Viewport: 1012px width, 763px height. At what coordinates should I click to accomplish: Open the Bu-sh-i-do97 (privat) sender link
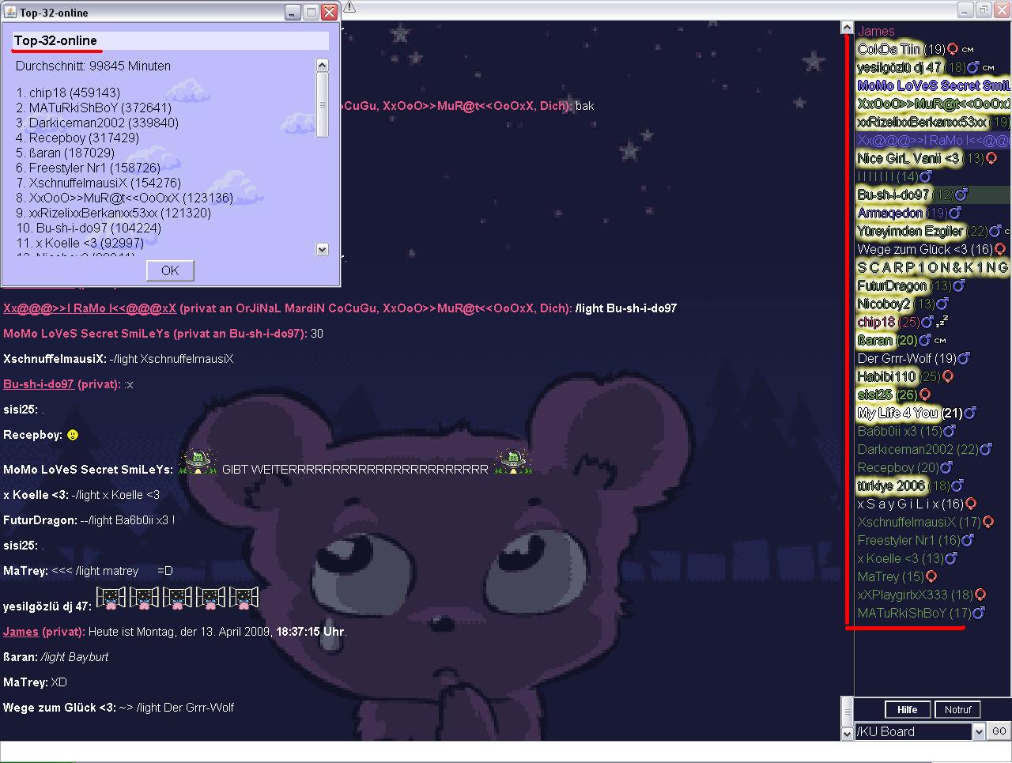[x=39, y=384]
